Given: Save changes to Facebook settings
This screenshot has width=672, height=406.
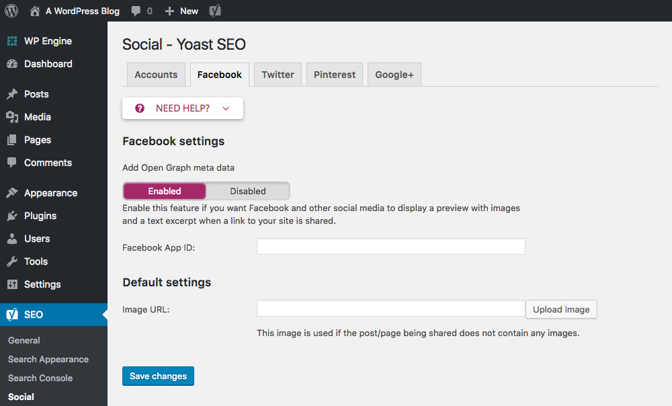Looking at the screenshot, I should coord(158,376).
